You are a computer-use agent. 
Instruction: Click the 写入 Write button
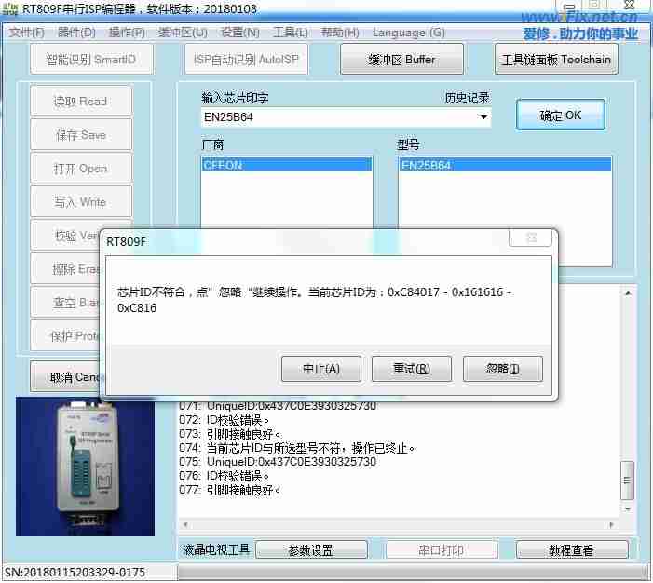tap(81, 202)
